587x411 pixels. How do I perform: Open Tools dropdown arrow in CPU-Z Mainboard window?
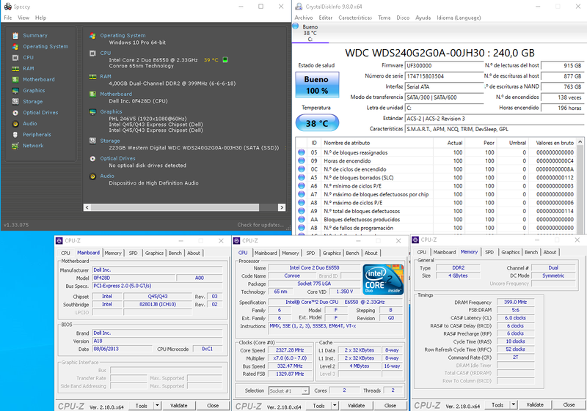[157, 405]
